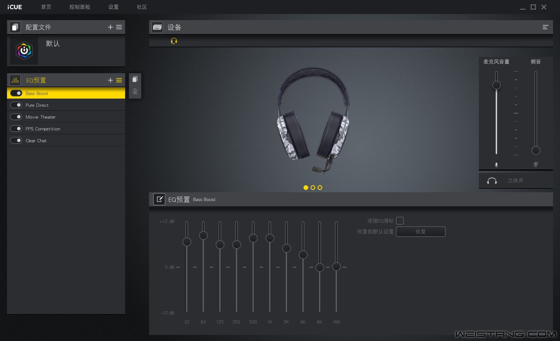
Task: Select the yellow headset device icon
Action: 174,41
